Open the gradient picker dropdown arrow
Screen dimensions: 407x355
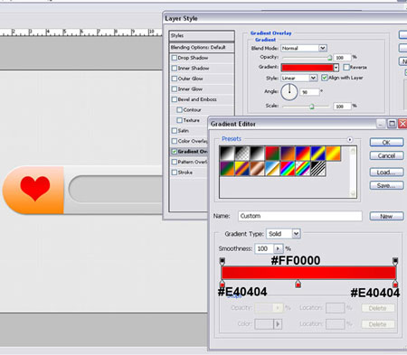coord(336,68)
